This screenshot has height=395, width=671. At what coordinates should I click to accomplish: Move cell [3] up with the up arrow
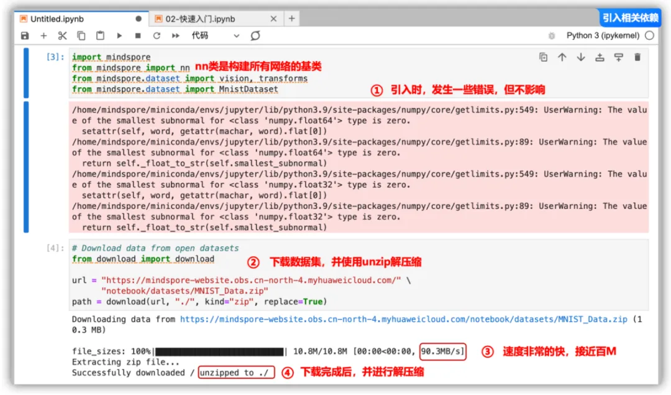click(x=562, y=57)
